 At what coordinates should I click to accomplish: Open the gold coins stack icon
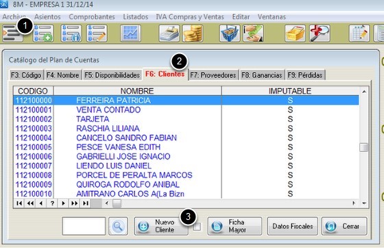193,34
